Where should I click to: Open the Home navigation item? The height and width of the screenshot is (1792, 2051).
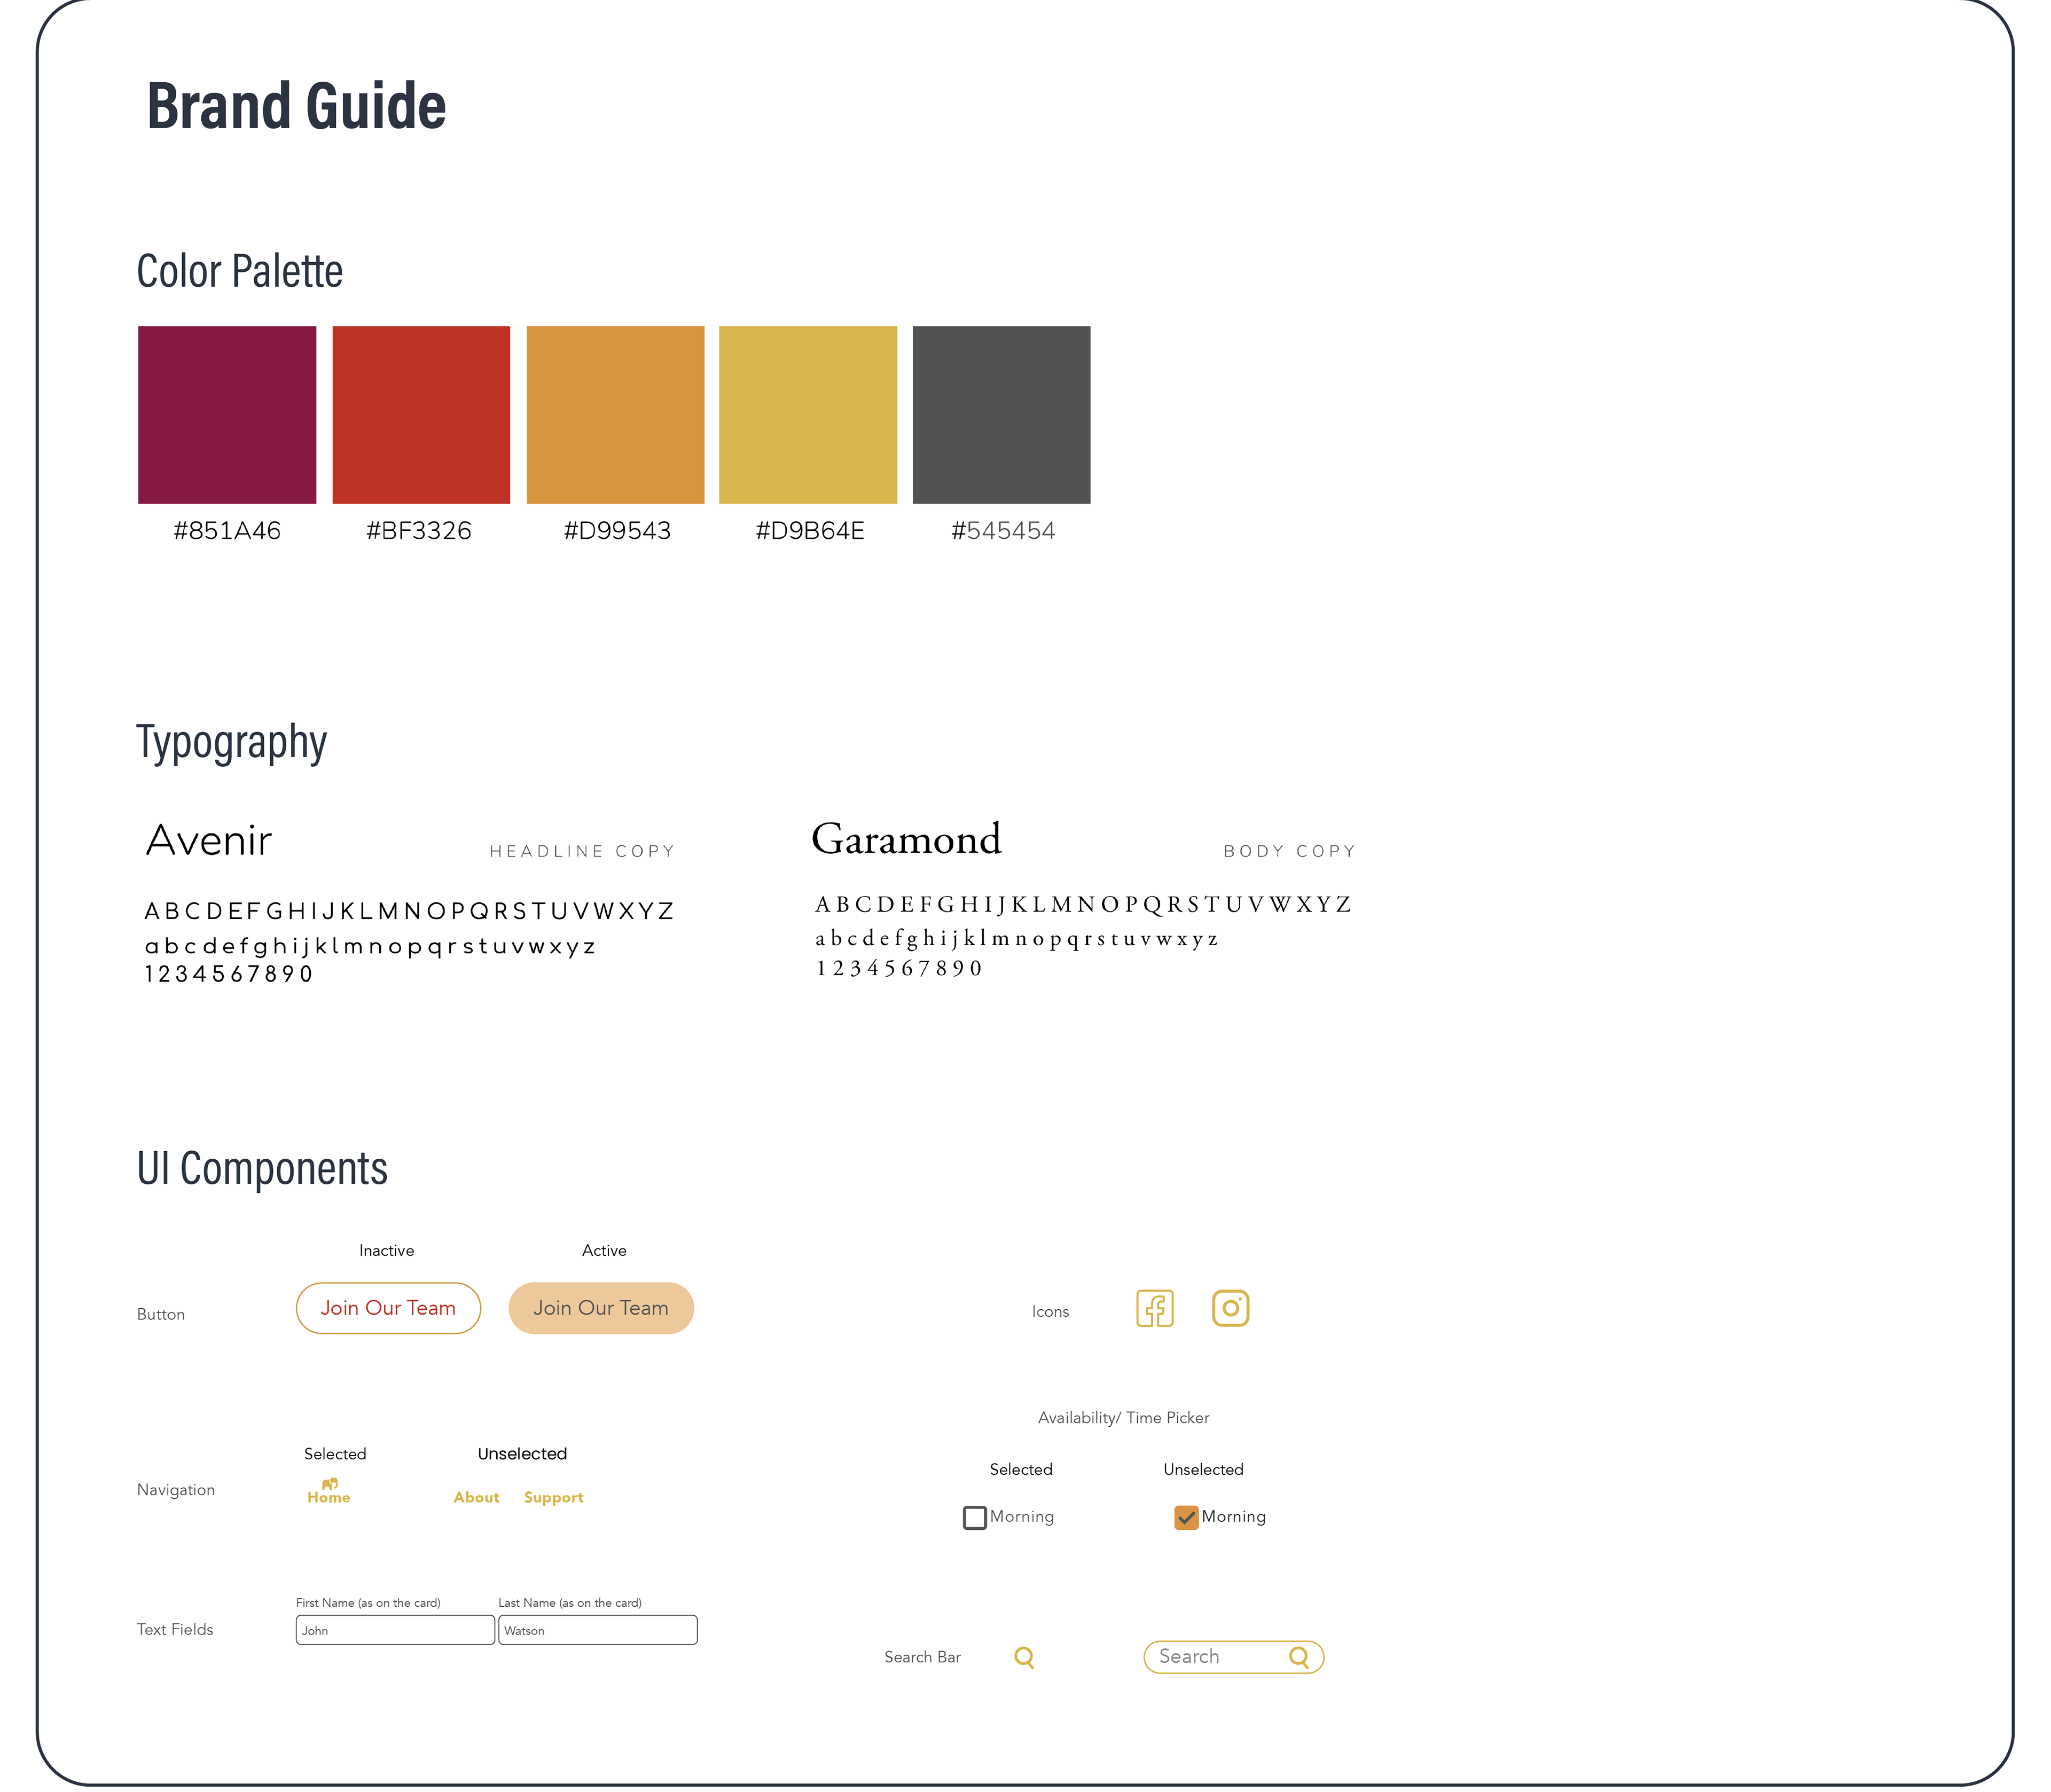click(329, 1497)
